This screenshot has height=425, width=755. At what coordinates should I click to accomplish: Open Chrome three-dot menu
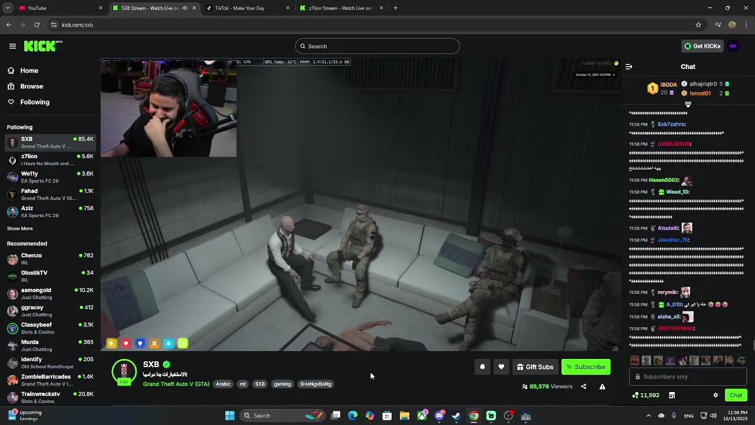tap(747, 25)
